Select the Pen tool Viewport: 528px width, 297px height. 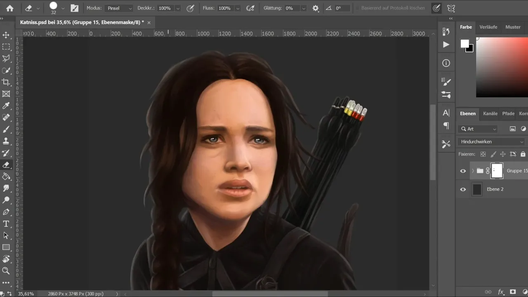(x=6, y=212)
